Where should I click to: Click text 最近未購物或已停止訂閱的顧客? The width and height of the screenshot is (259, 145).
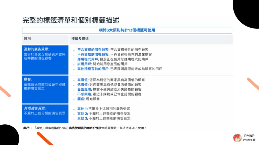(x=117, y=94)
